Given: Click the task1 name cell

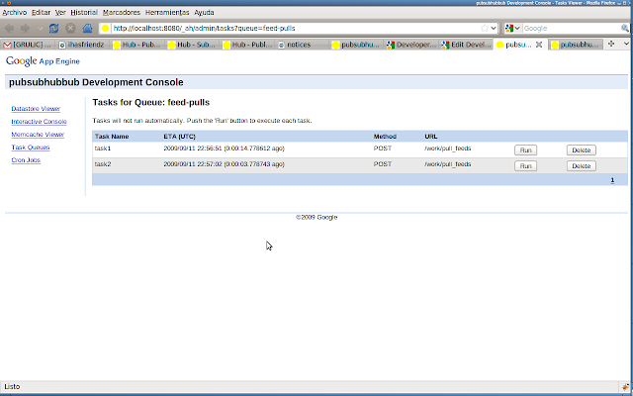Looking at the screenshot, I should click(103, 148).
